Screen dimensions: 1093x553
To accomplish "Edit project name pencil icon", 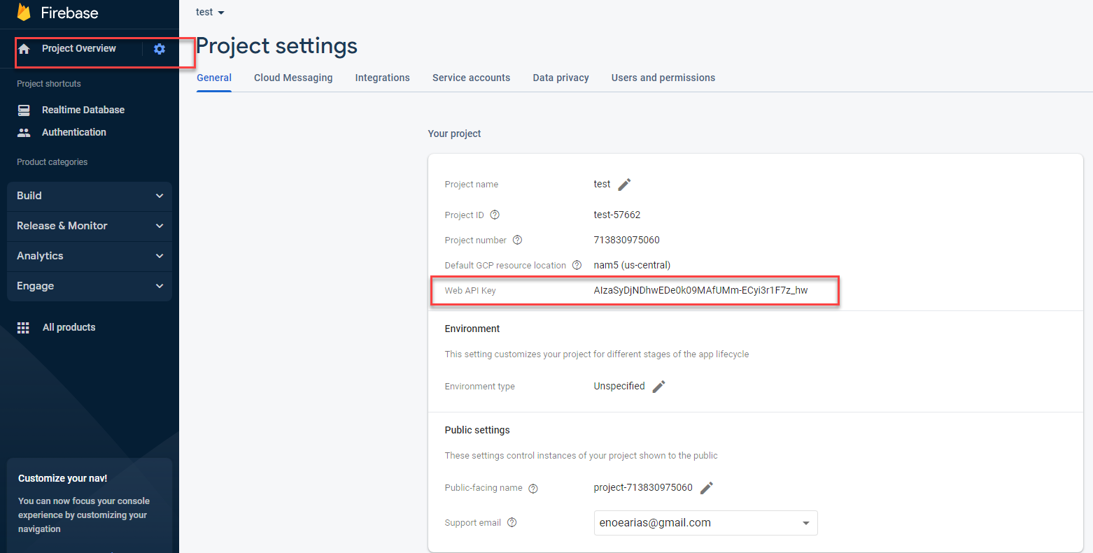I will click(624, 185).
